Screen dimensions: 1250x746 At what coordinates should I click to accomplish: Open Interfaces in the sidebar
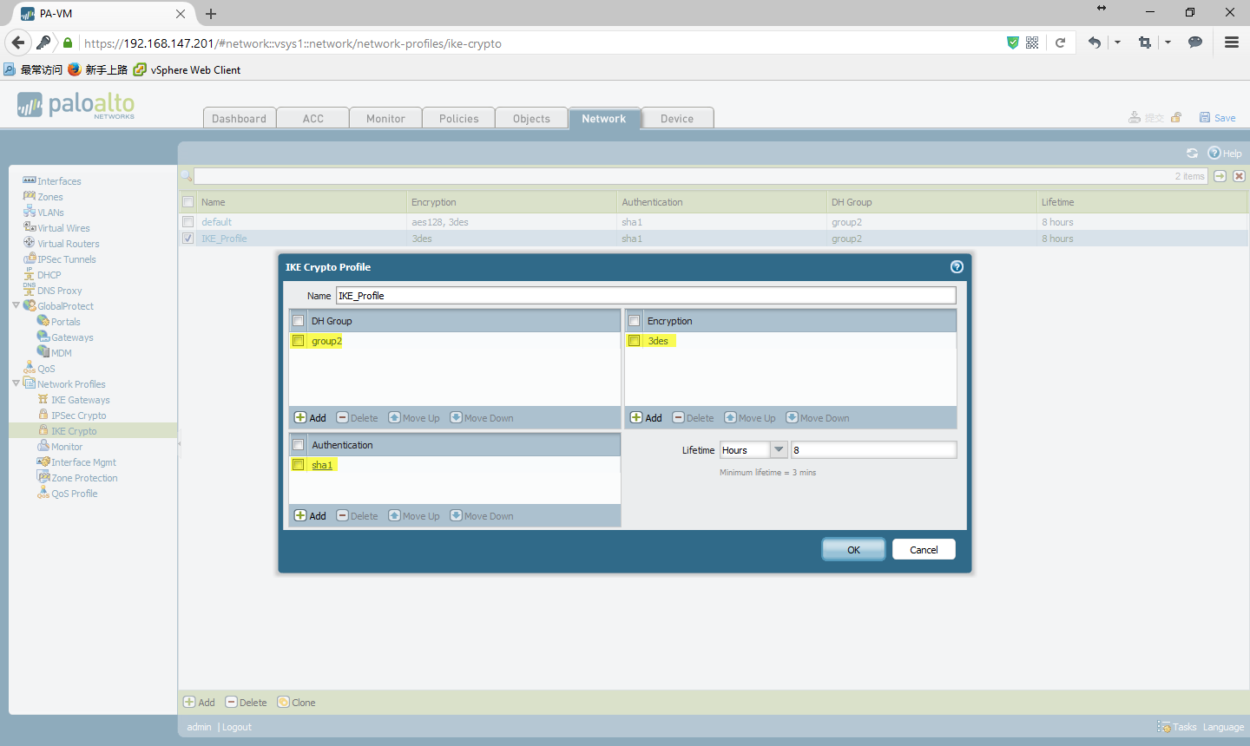click(x=59, y=181)
